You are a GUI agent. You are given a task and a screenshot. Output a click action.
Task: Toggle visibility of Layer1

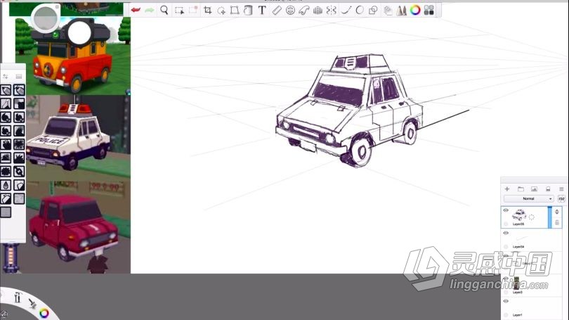click(506, 301)
